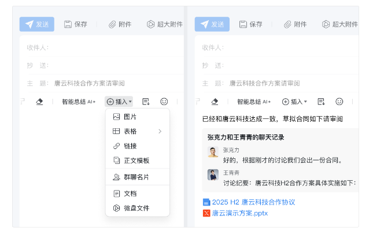This screenshot has height=246, width=384.
Task: Open 2025 H2 唐云科技合作协议 document link
Action: [x=253, y=202]
